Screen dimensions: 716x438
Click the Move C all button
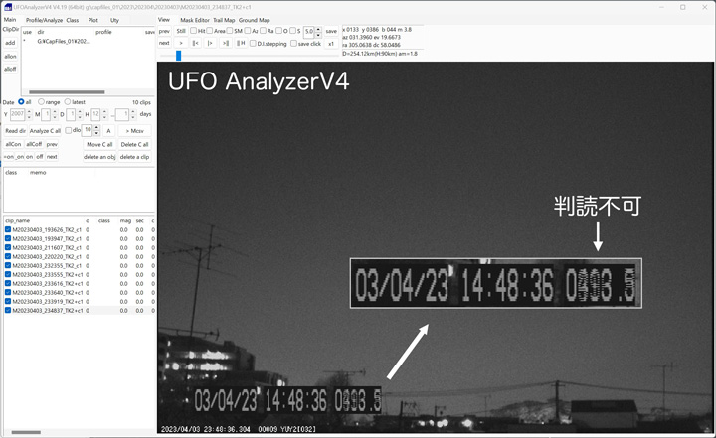click(99, 144)
